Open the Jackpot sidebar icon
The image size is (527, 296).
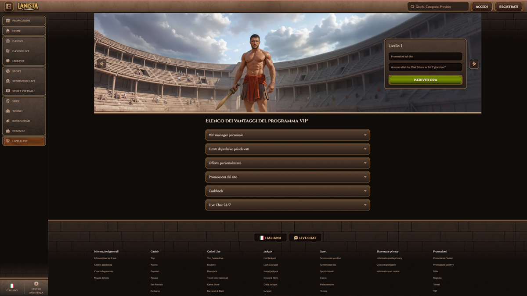point(8,61)
